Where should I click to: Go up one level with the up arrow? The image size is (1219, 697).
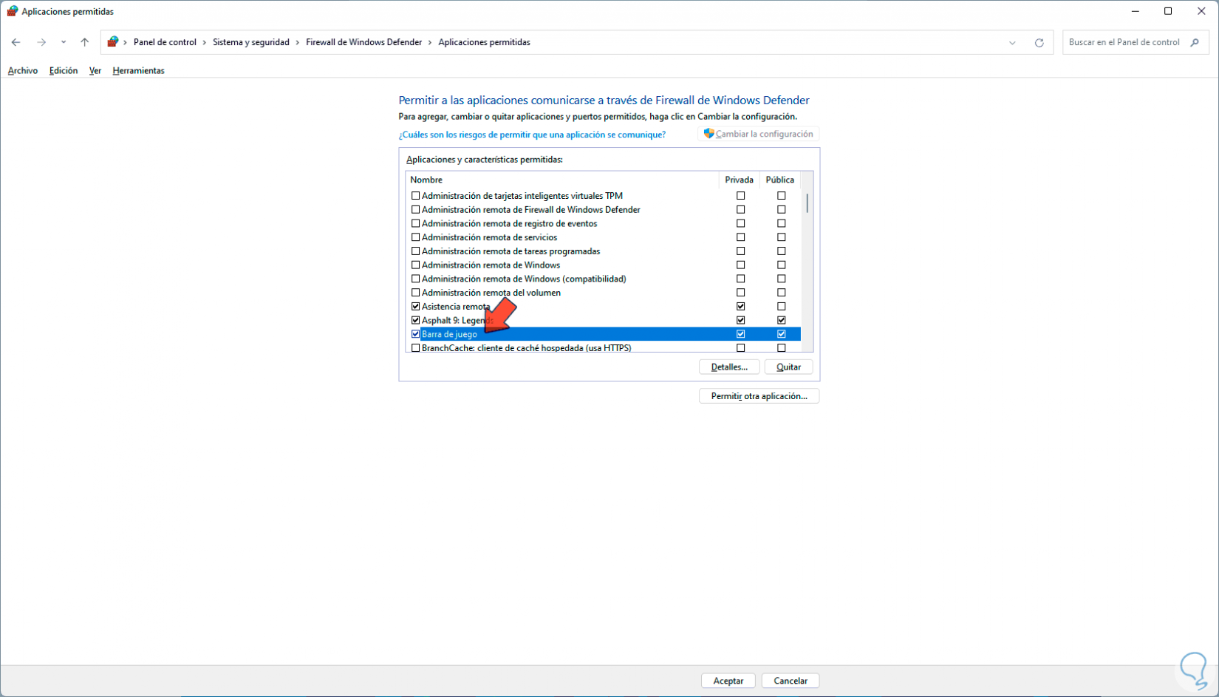click(85, 42)
